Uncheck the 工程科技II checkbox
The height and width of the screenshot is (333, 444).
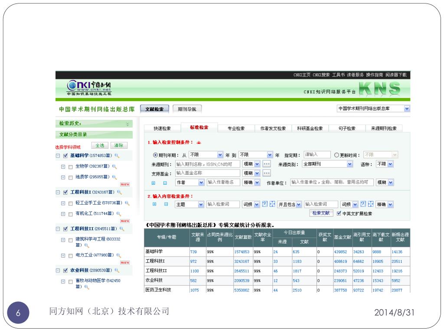coord(65,229)
